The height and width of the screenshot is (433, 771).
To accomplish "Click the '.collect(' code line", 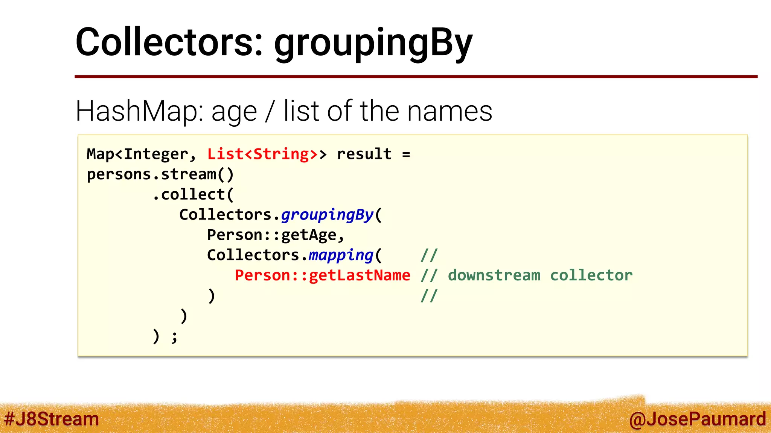I will click(194, 195).
